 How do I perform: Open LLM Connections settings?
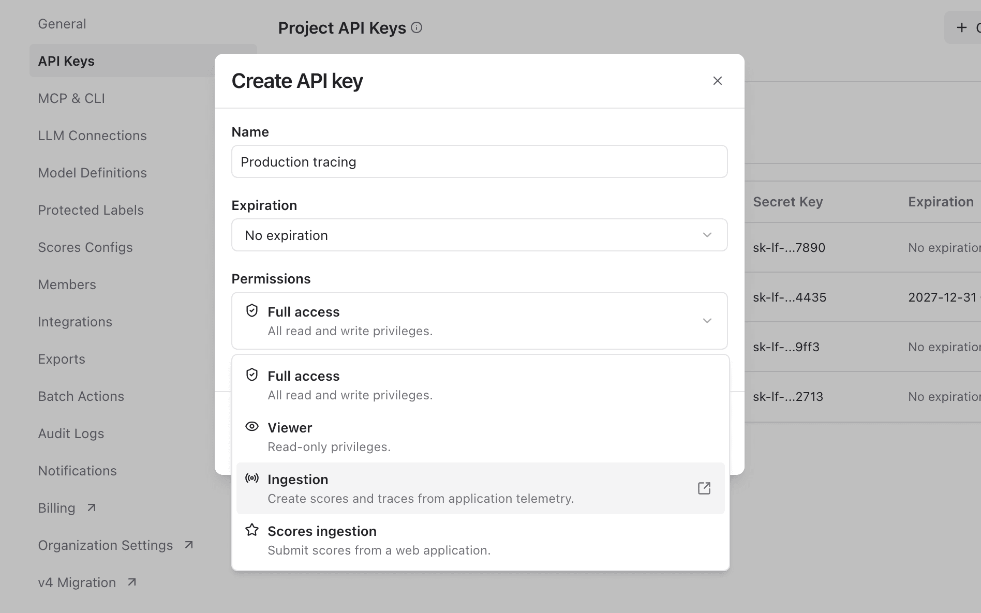click(x=92, y=136)
